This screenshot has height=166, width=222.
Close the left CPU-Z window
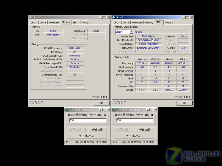(108, 17)
